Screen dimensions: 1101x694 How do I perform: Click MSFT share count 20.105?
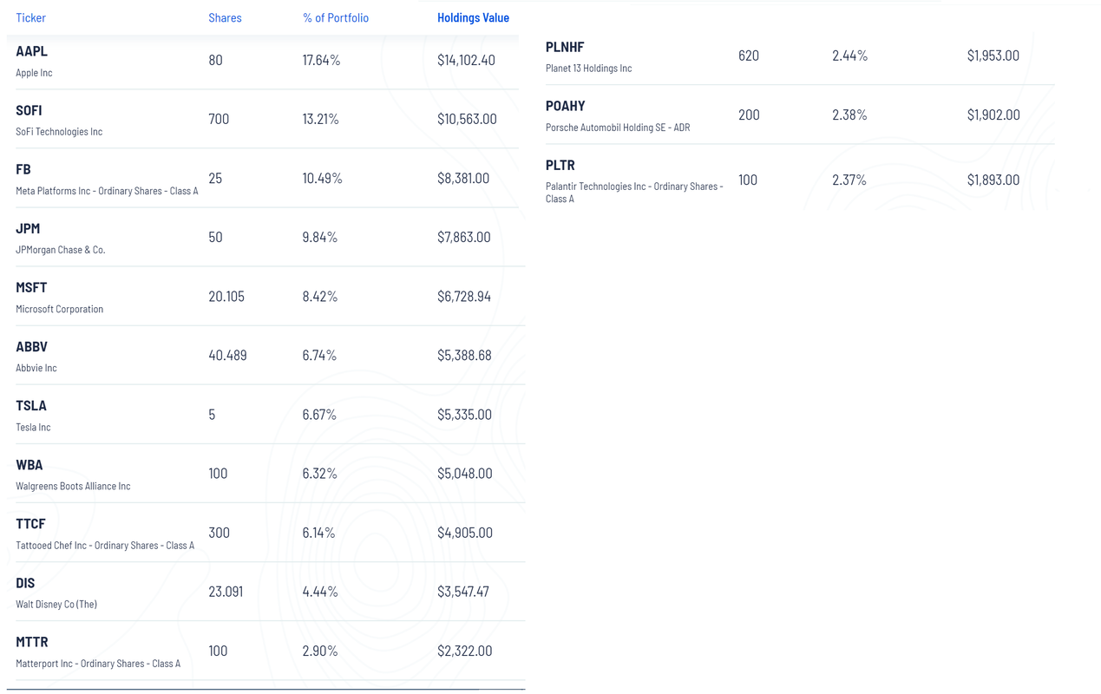point(226,296)
